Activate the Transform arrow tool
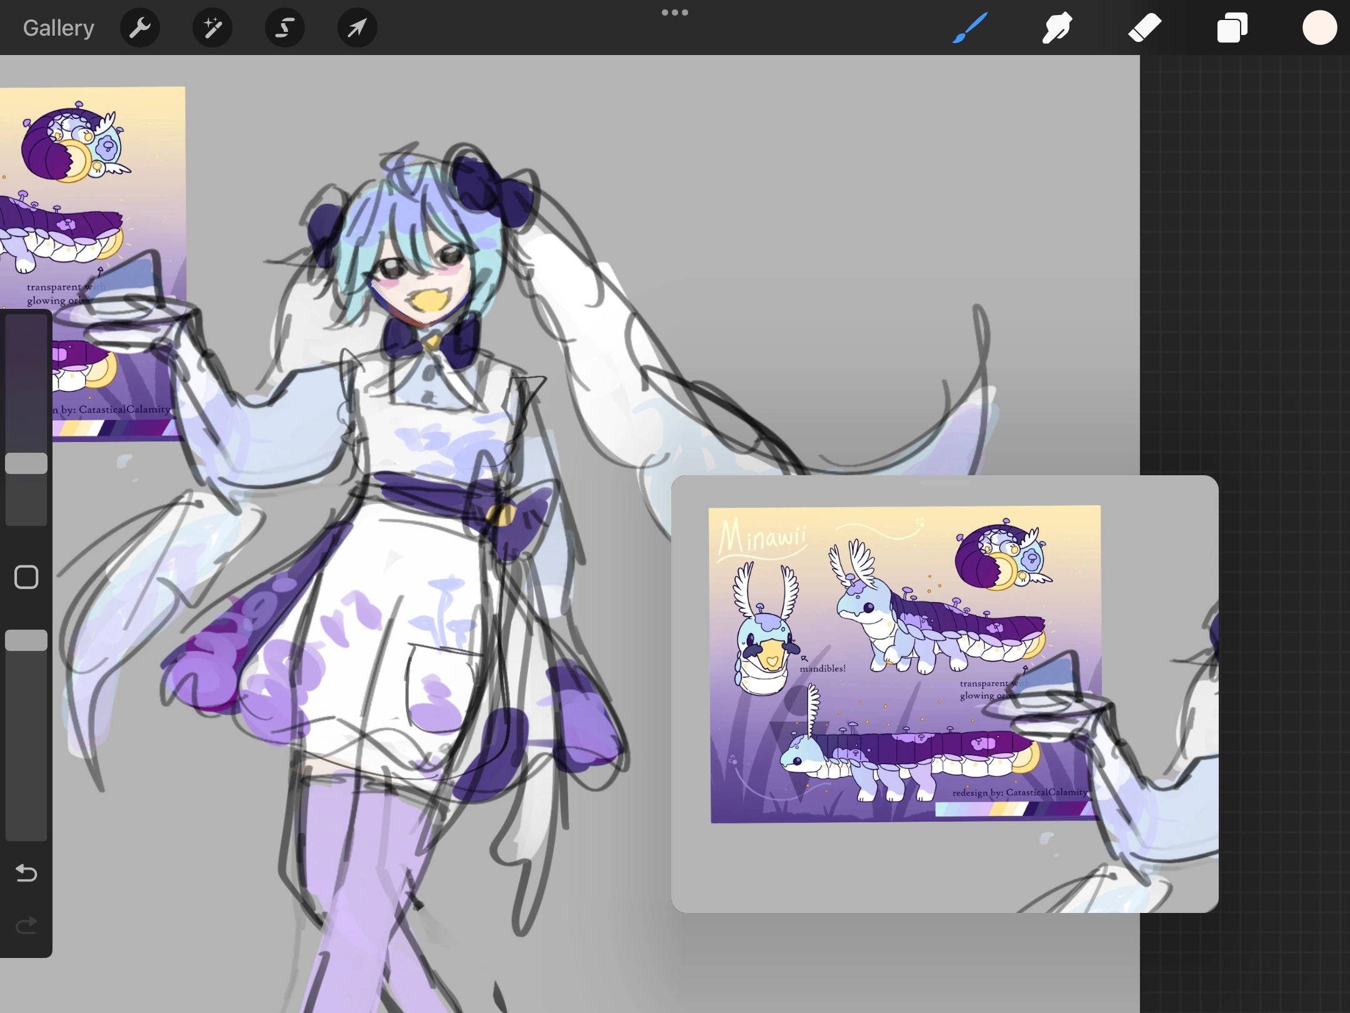The height and width of the screenshot is (1013, 1350). click(x=357, y=28)
